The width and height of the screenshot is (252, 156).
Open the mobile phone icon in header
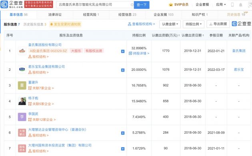[x=232, y=5]
